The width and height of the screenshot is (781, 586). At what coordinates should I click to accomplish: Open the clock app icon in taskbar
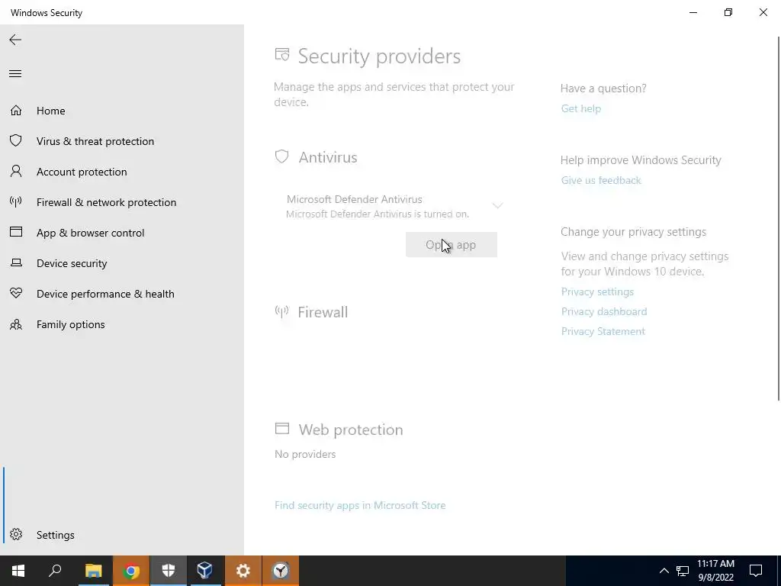point(281,571)
